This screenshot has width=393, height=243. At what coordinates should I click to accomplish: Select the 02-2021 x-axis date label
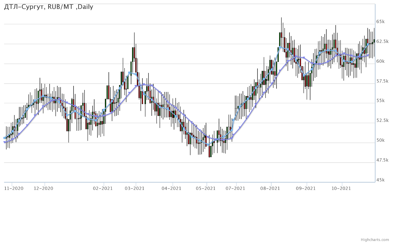pyautogui.click(x=103, y=189)
